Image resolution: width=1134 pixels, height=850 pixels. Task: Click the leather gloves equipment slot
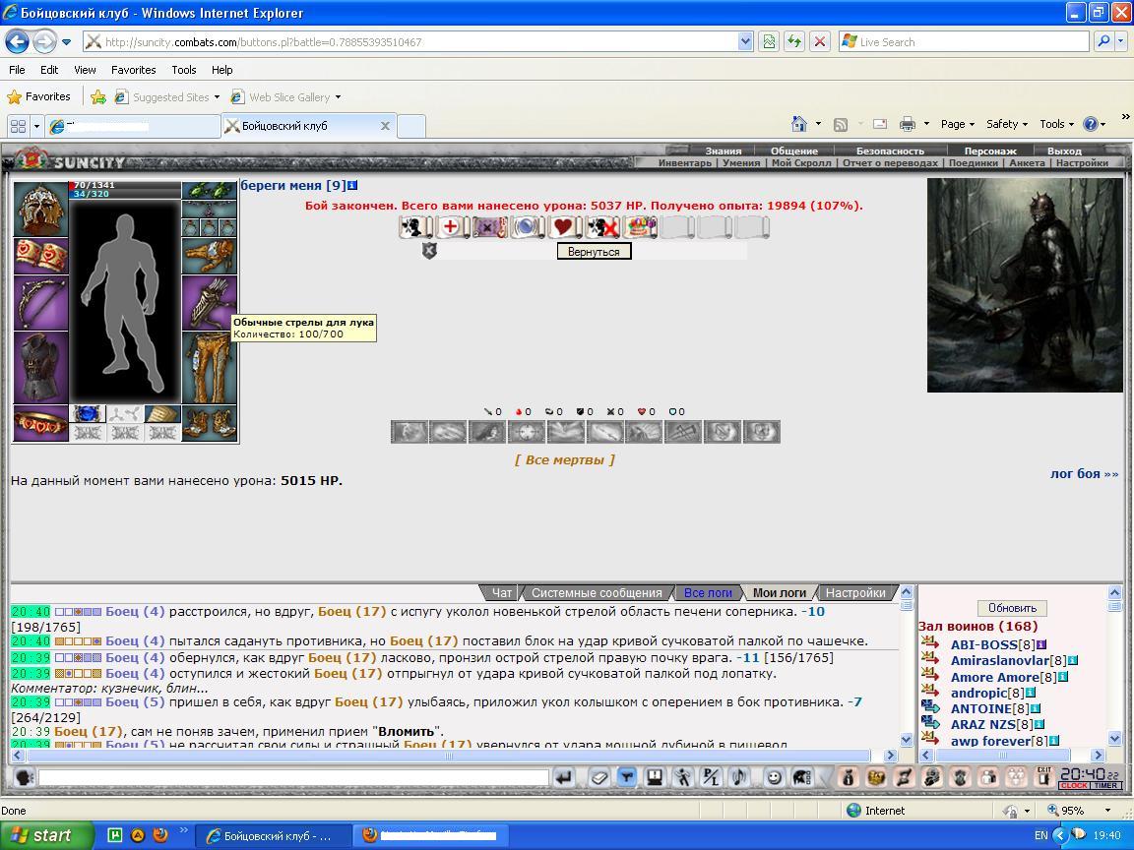[209, 256]
